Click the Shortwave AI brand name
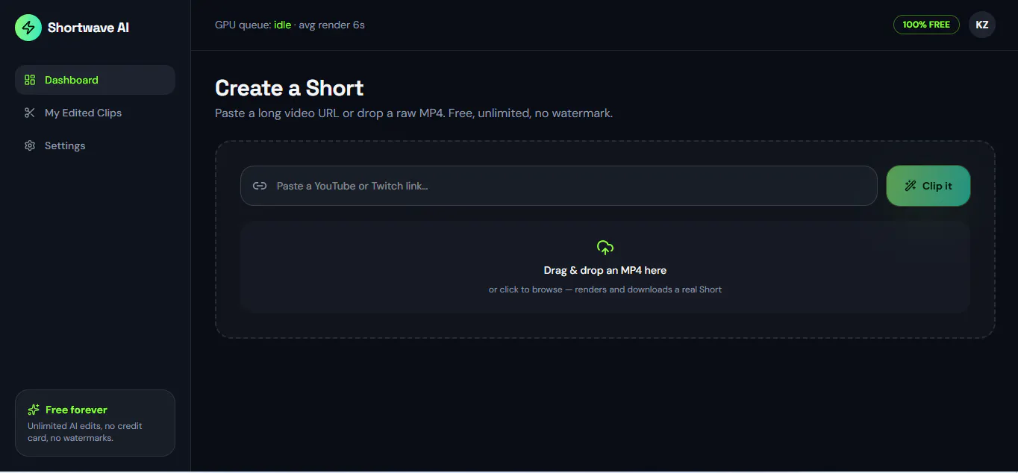Image resolution: width=1018 pixels, height=473 pixels. click(88, 28)
